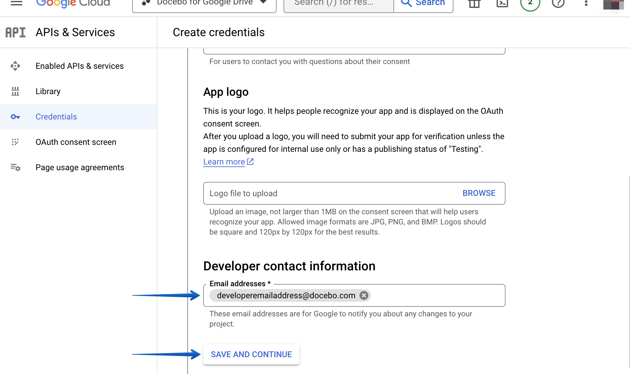Open the more options three-dot menu

point(585,3)
